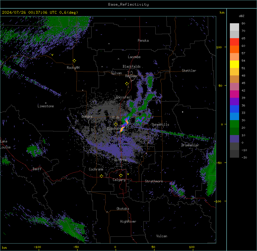The width and height of the screenshot is (257, 251).
Task: Click the Cochrane label
Action: tap(96, 169)
